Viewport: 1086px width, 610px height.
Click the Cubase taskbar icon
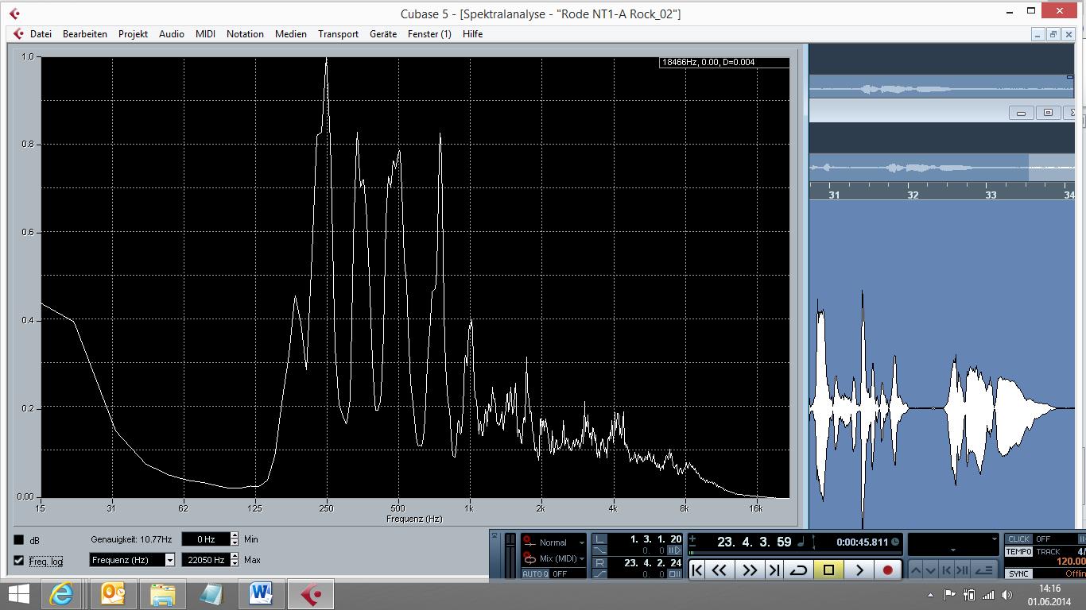point(311,593)
